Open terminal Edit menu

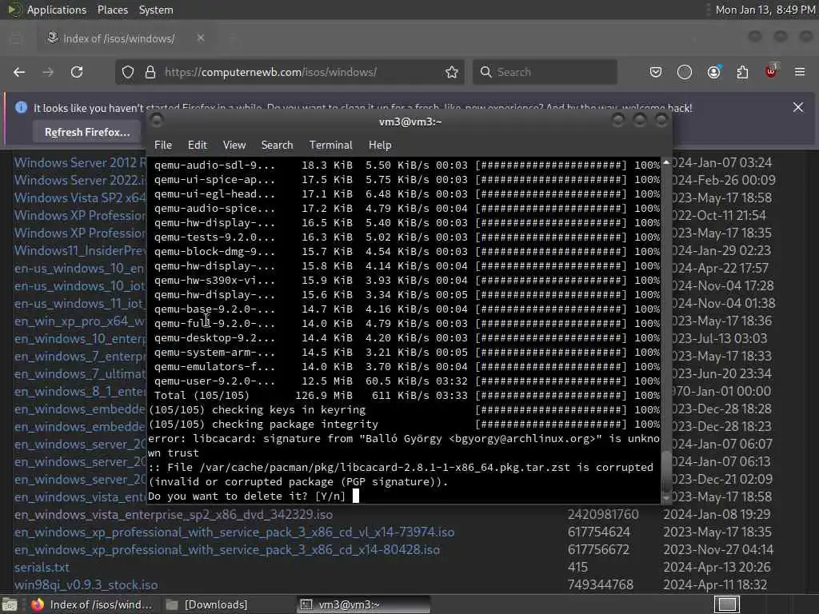[197, 146]
